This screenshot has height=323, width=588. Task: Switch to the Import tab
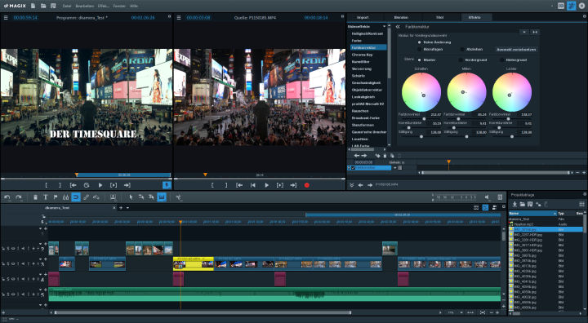363,18
